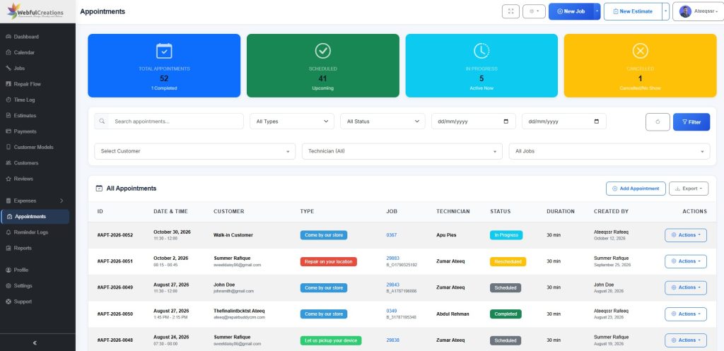Click the New Estimate button
724x351 pixels.
click(633, 11)
